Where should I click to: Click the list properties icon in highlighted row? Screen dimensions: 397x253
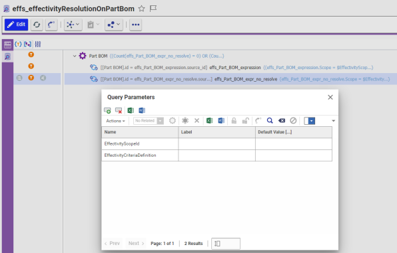click(19, 78)
